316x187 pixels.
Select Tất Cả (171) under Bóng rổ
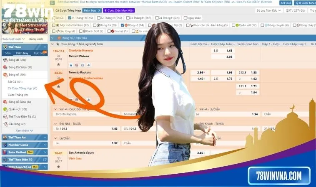[15, 82]
